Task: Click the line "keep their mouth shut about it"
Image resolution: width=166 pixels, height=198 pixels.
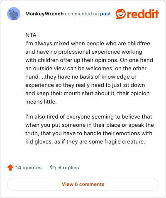Action: (x=88, y=93)
